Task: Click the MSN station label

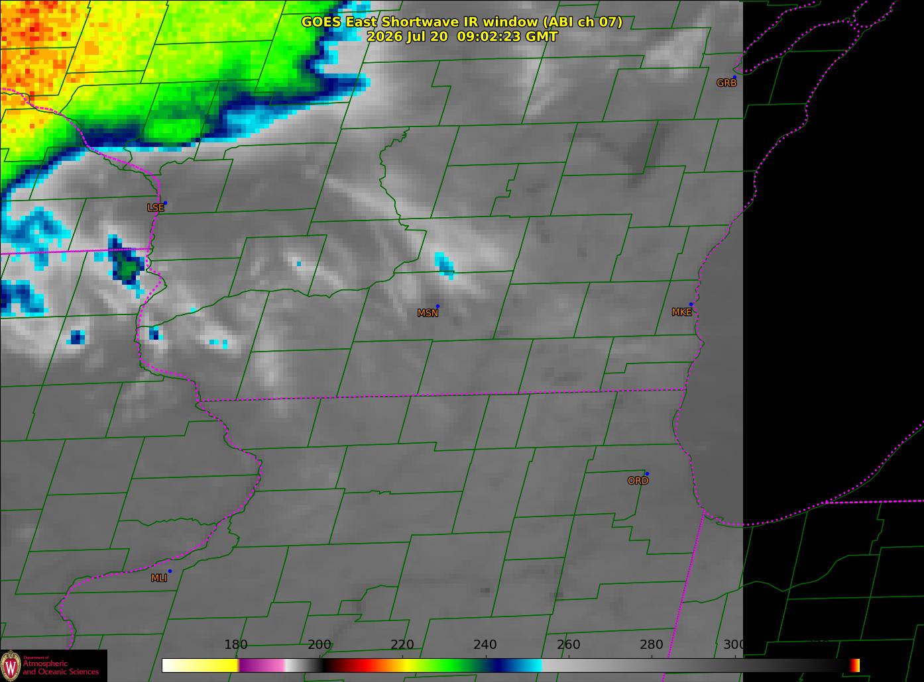Action: pyautogui.click(x=428, y=313)
